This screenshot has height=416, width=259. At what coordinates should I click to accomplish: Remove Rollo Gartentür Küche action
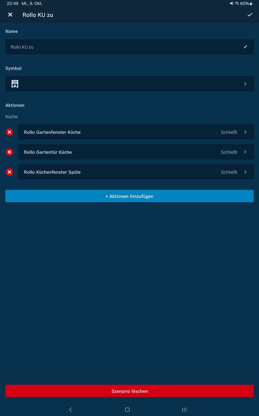point(10,152)
